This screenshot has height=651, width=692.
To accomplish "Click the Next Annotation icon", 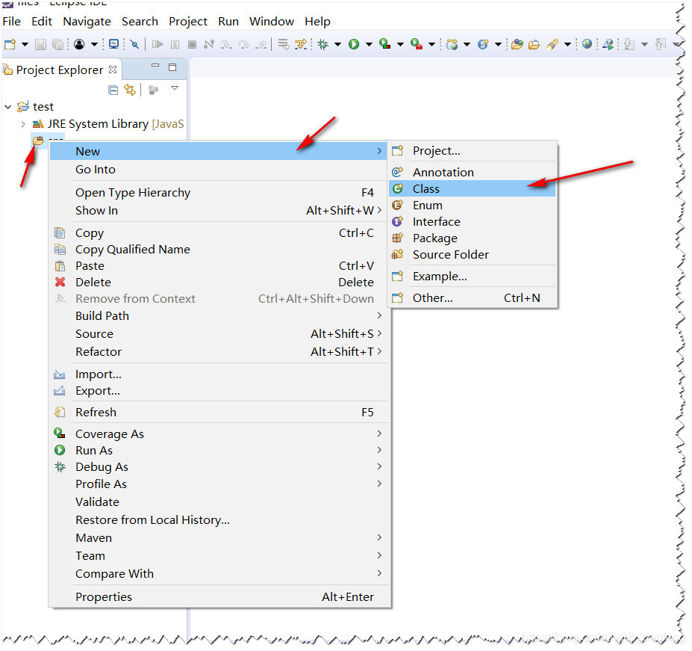I will (x=630, y=44).
